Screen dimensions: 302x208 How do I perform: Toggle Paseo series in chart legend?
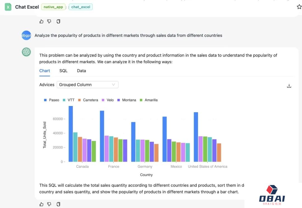click(x=51, y=100)
